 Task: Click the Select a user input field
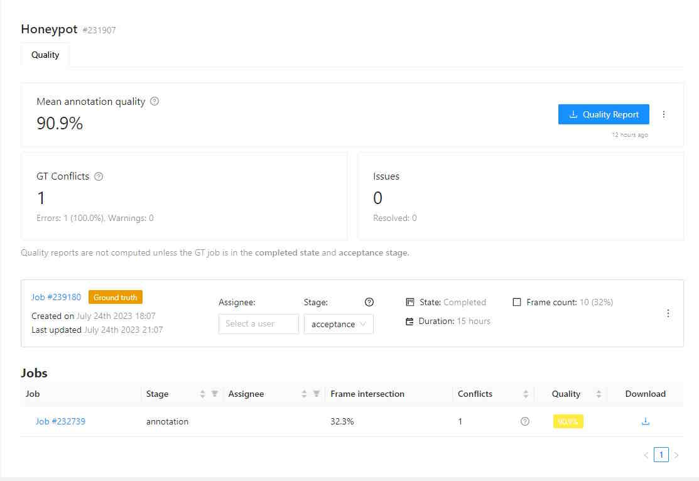[258, 324]
